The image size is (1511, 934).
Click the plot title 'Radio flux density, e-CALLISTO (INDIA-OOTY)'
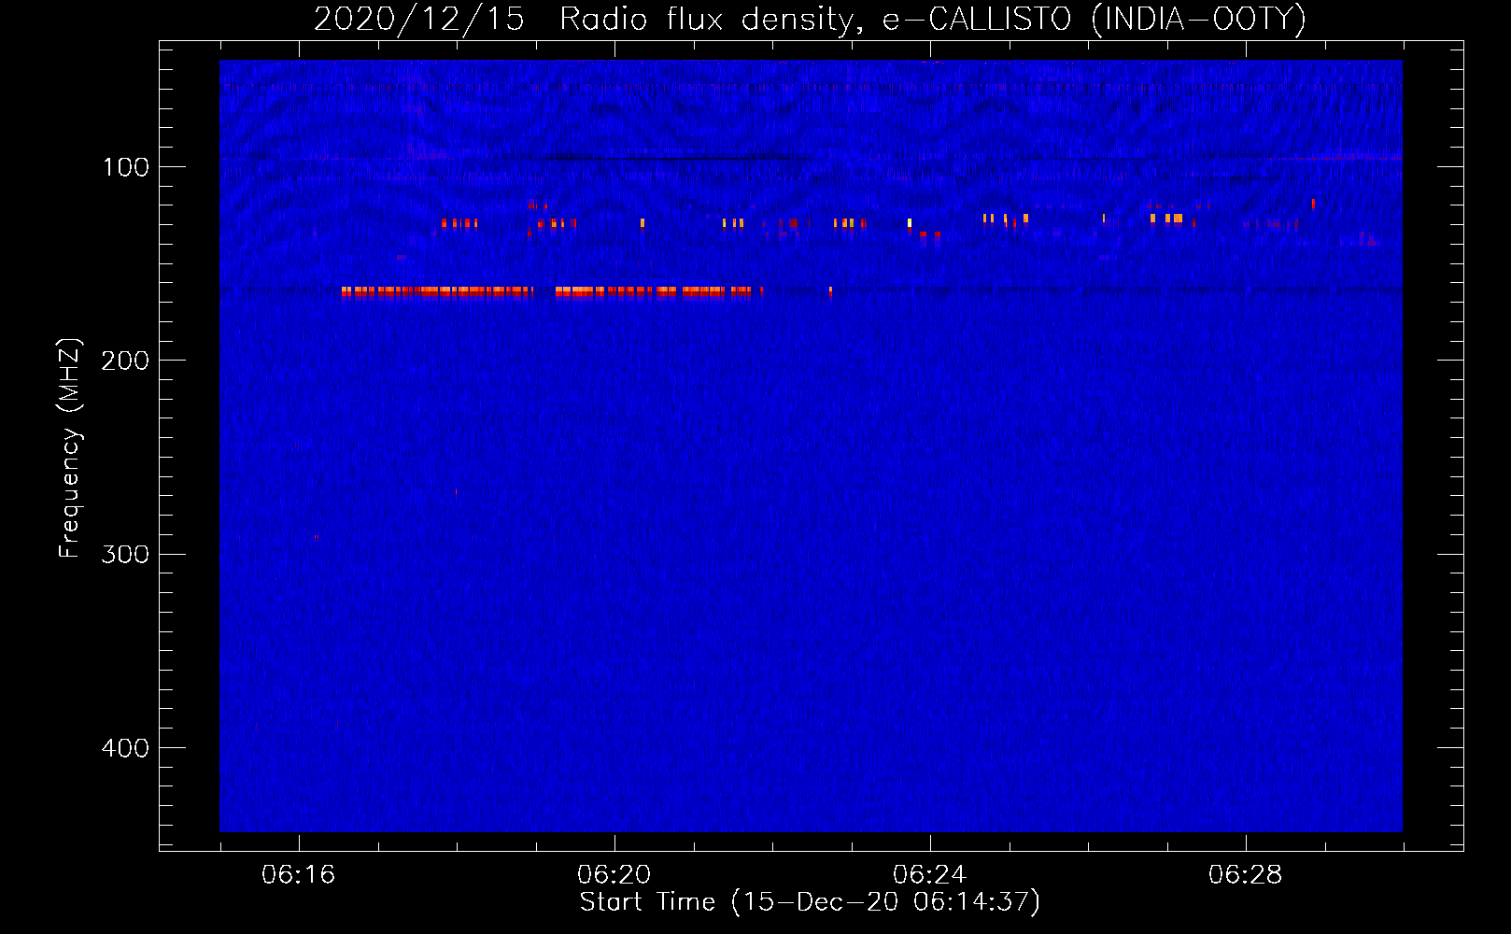(x=932, y=19)
